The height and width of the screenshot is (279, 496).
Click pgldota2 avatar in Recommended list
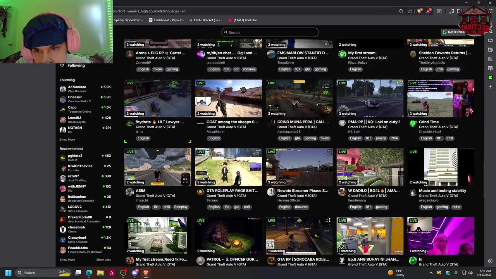tap(63, 158)
